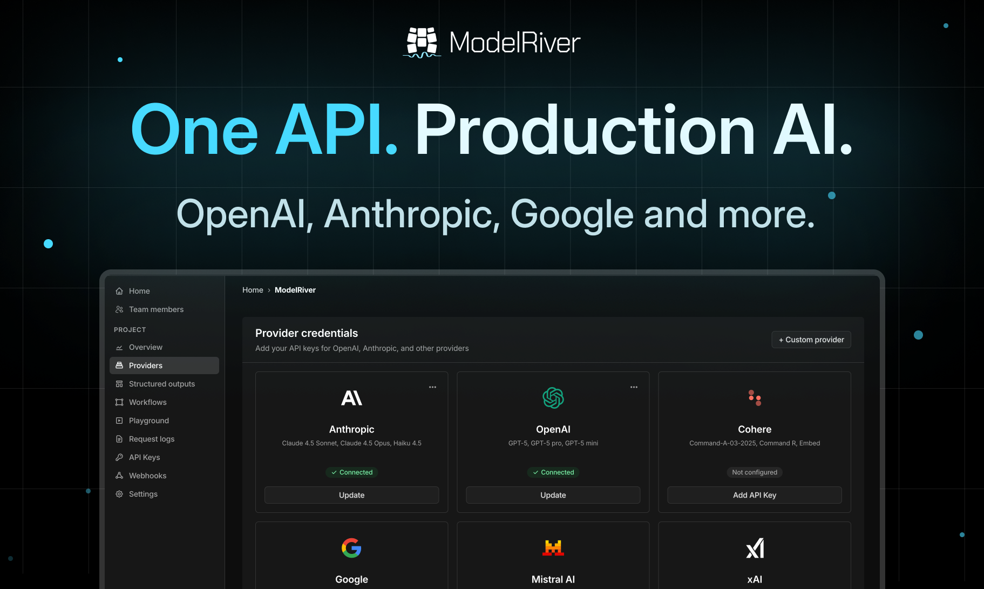The height and width of the screenshot is (589, 984).
Task: Click the Google logo icon
Action: click(x=351, y=548)
